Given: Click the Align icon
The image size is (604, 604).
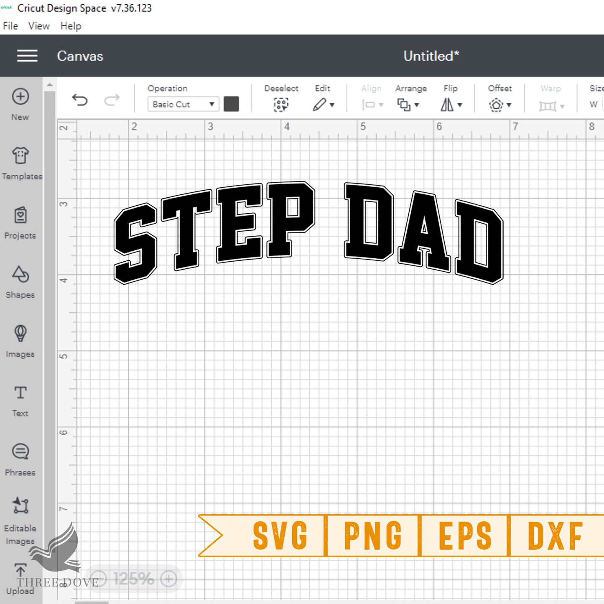Looking at the screenshot, I should pyautogui.click(x=368, y=105).
